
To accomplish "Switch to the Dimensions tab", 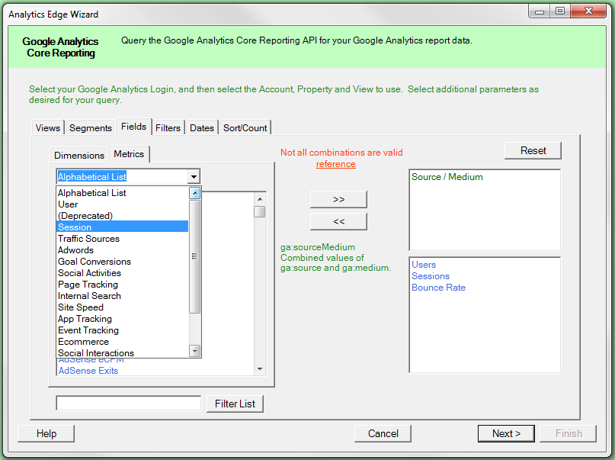I will point(79,155).
